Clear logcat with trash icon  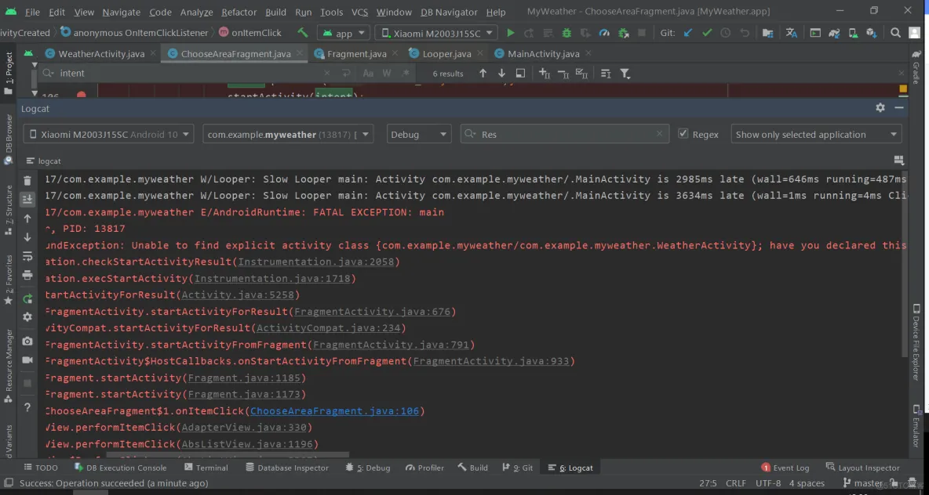coord(27,180)
